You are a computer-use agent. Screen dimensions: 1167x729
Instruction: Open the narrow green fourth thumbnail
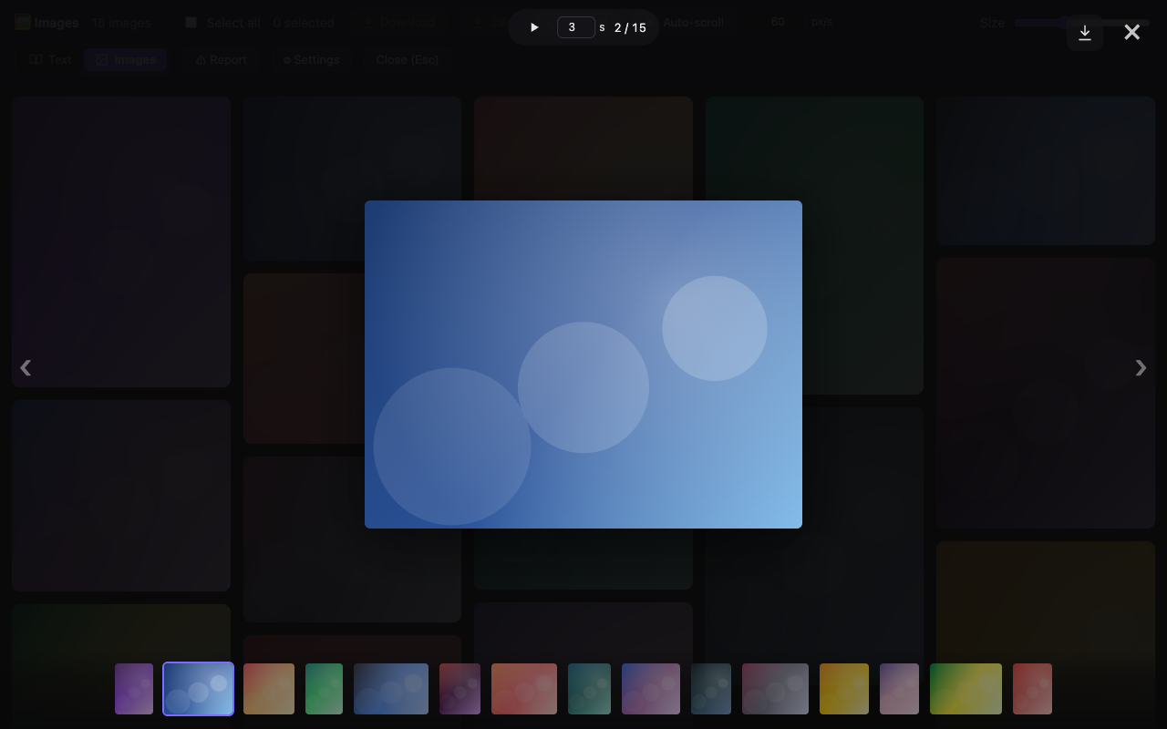coord(324,689)
